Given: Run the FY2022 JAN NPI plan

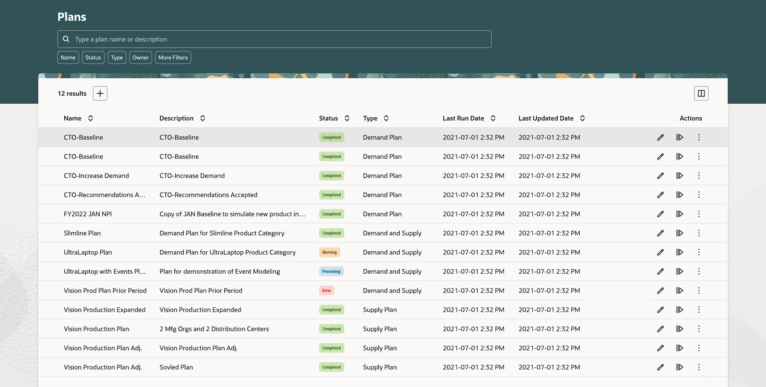Looking at the screenshot, I should click(680, 214).
